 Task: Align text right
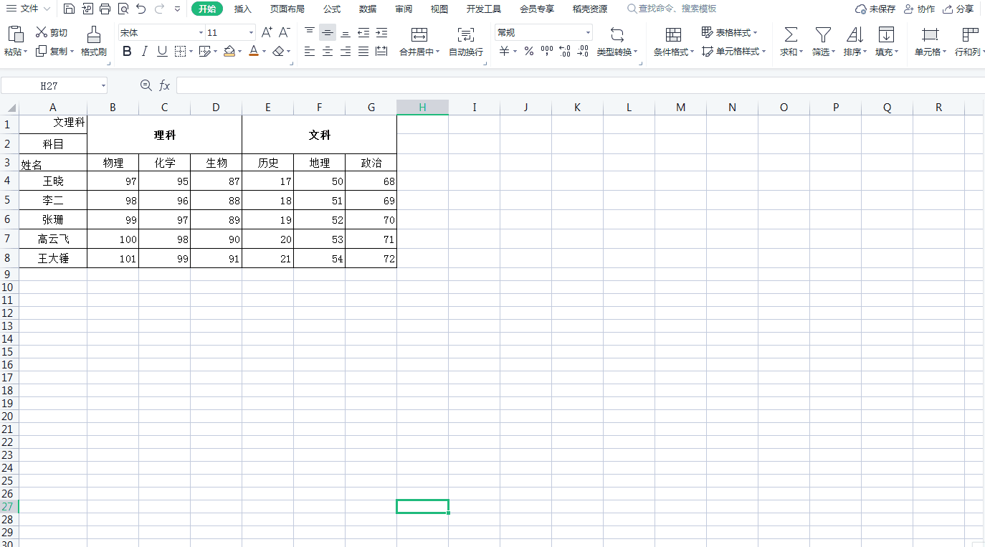coord(346,52)
